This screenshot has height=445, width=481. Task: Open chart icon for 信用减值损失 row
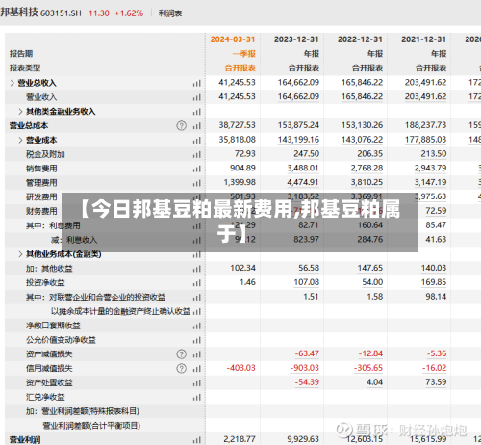click(197, 369)
